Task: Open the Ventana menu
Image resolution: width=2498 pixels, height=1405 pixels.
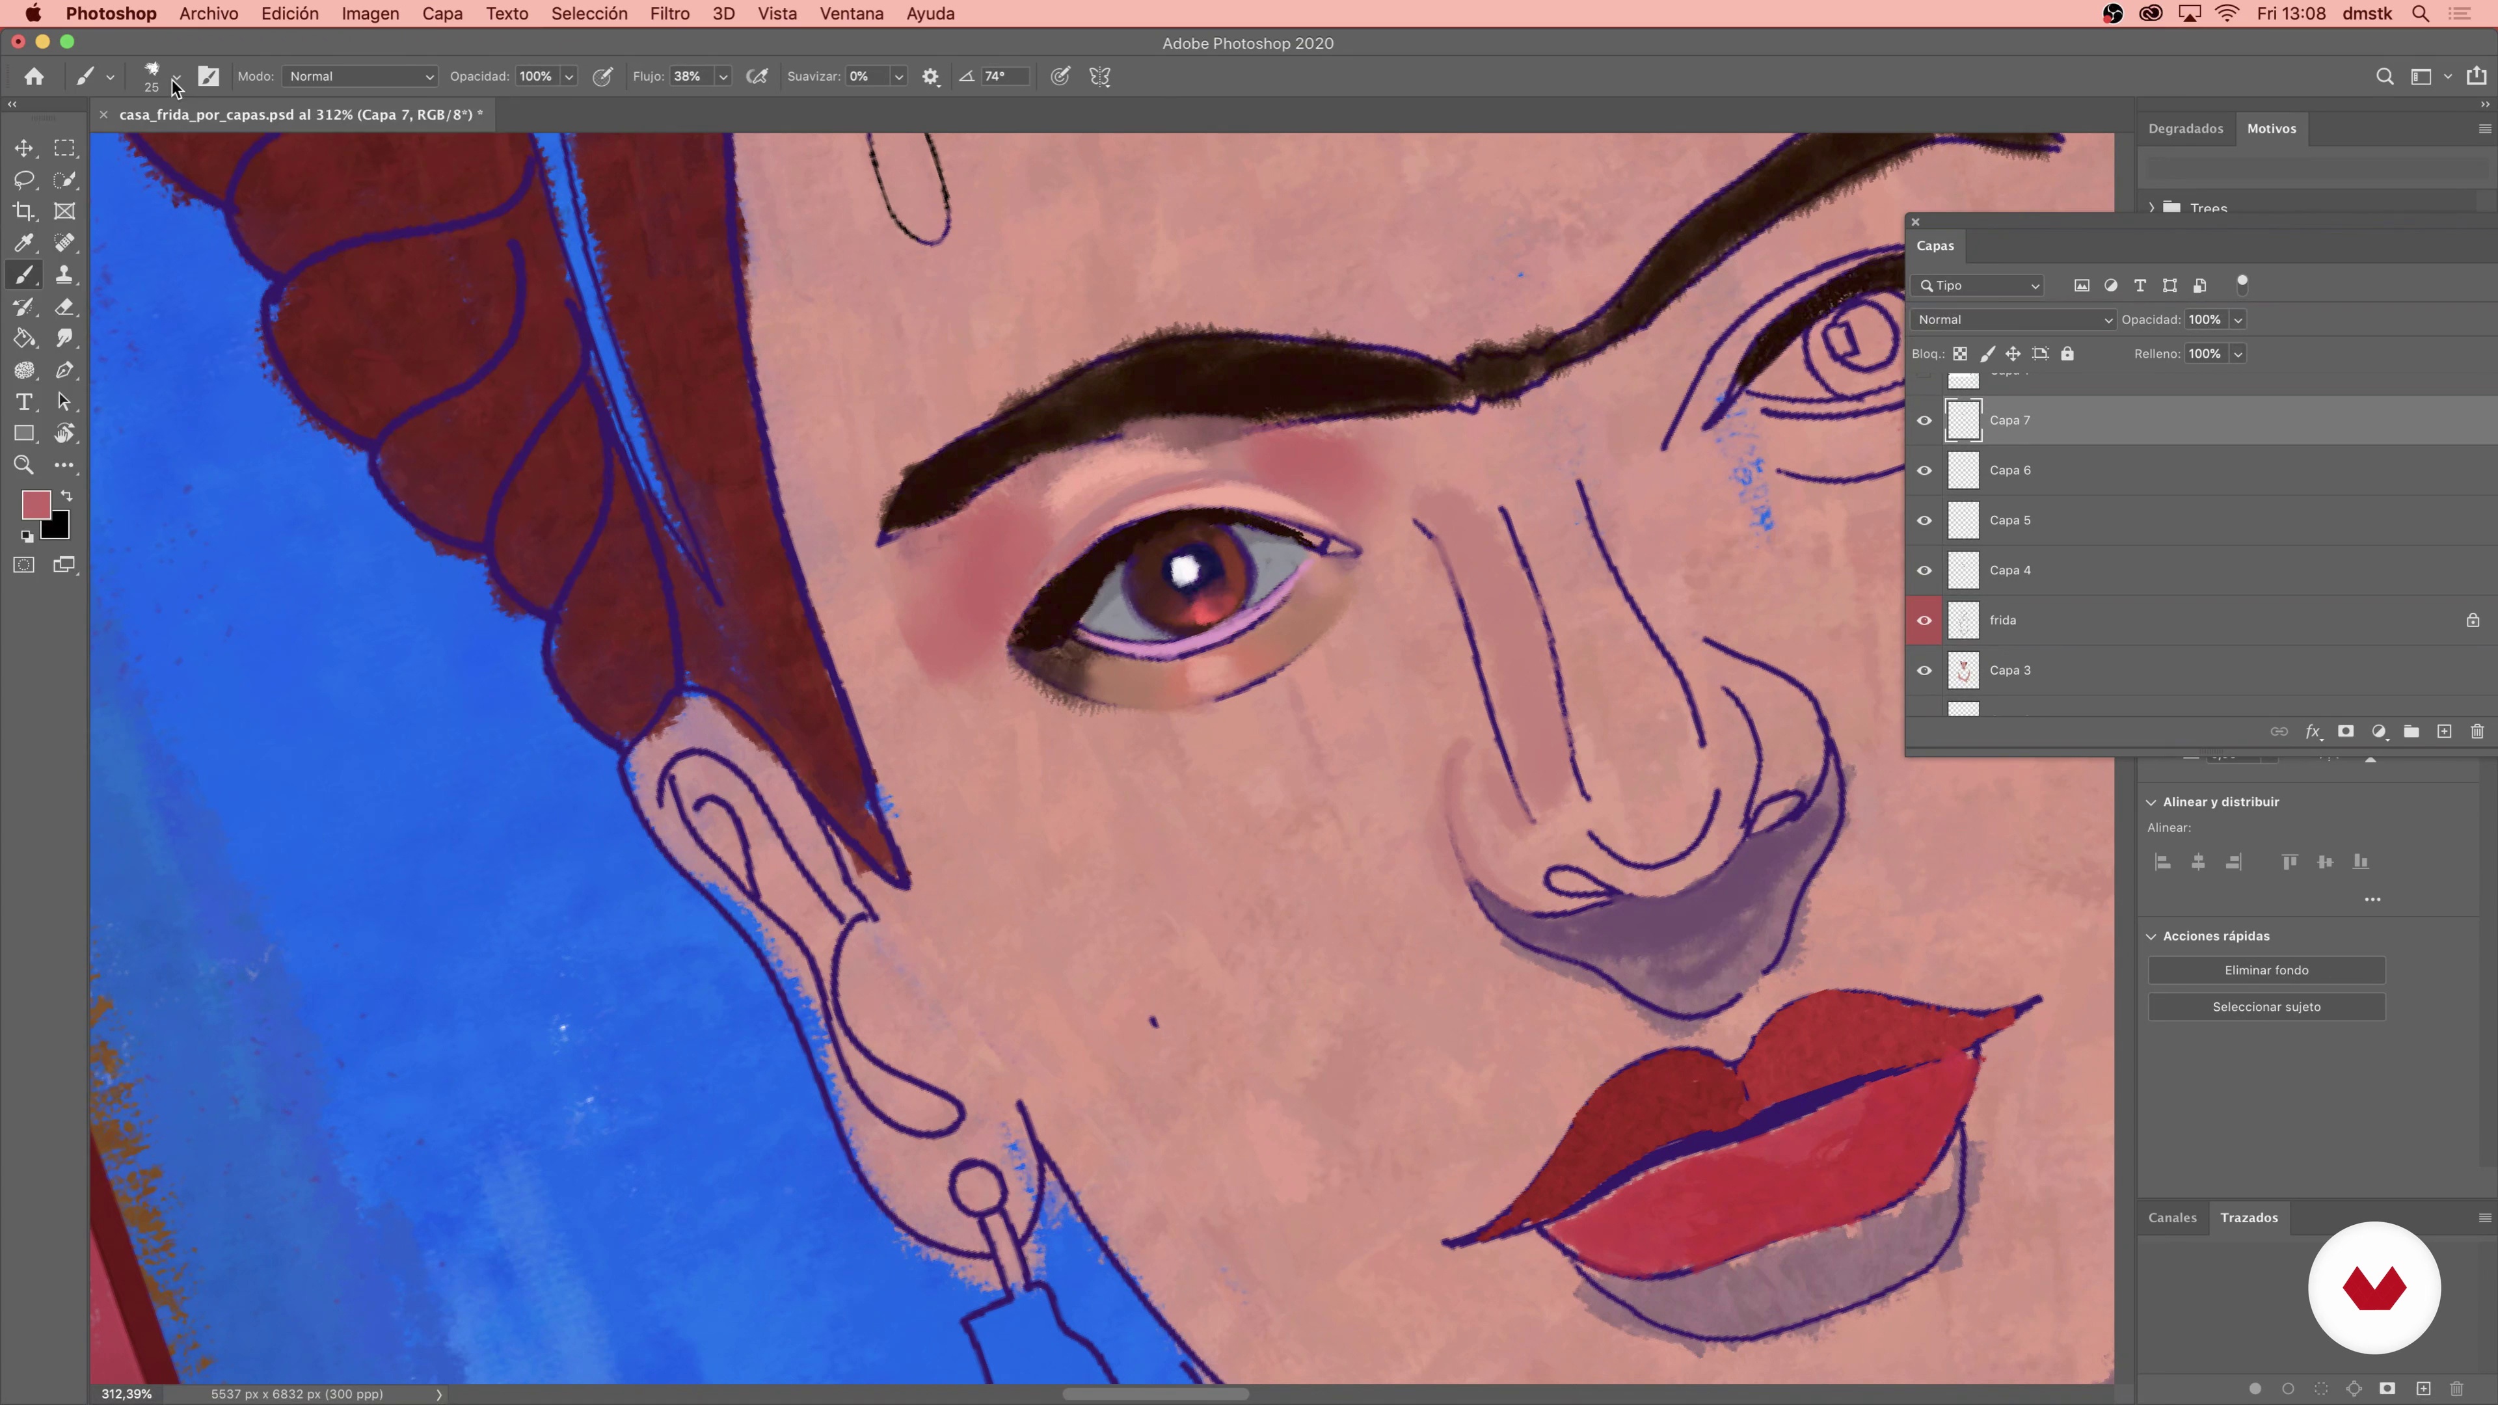Action: [852, 14]
